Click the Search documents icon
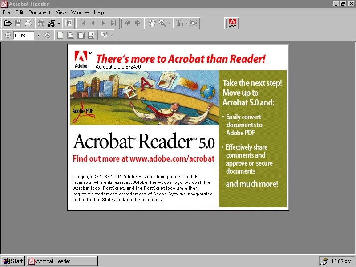Viewport: 356px width, 267px height. pos(52,23)
